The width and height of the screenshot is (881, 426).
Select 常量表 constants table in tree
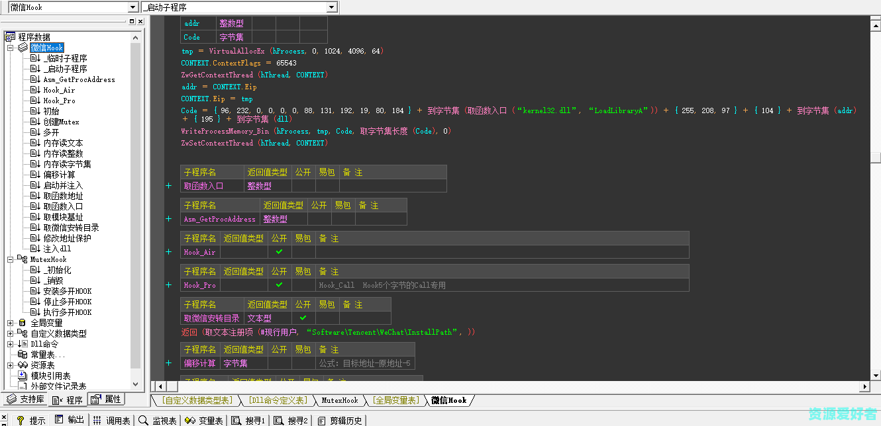48,355
